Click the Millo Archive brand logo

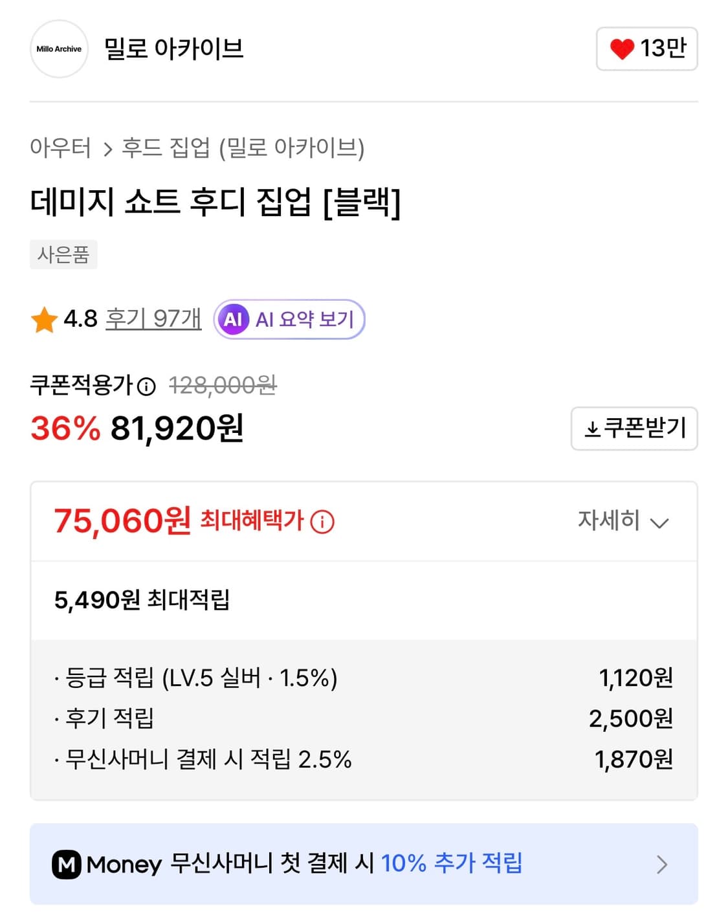(x=58, y=49)
